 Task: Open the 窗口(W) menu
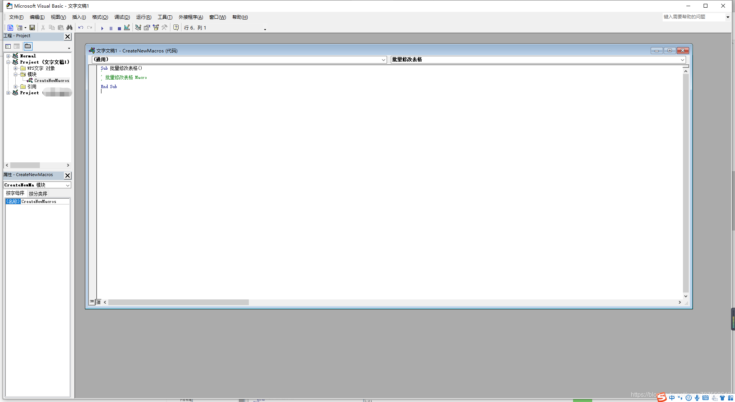coord(217,17)
